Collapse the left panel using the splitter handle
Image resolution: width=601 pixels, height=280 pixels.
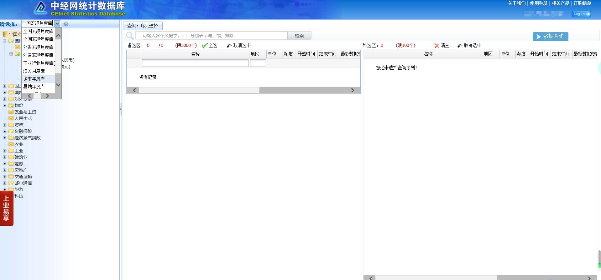121,109
